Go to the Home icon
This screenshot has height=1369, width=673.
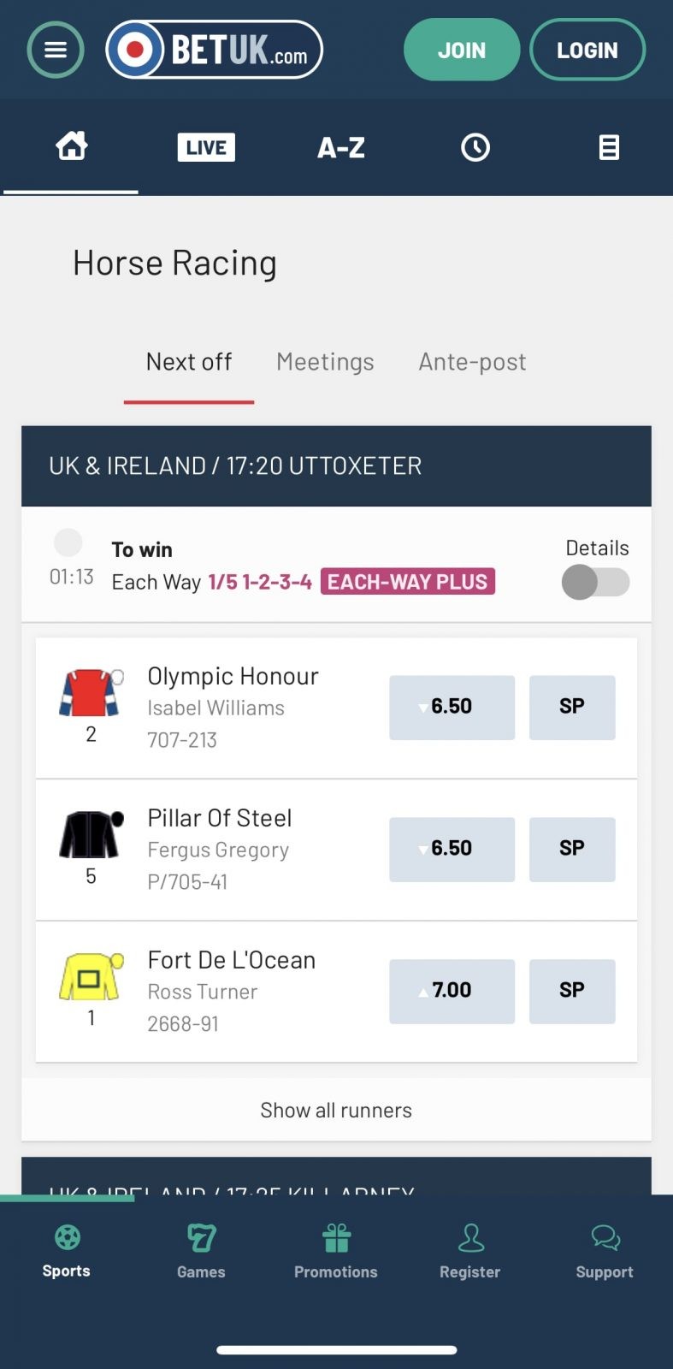(71, 147)
